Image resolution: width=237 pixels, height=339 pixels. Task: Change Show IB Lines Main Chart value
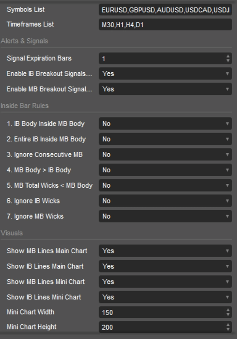(x=166, y=266)
